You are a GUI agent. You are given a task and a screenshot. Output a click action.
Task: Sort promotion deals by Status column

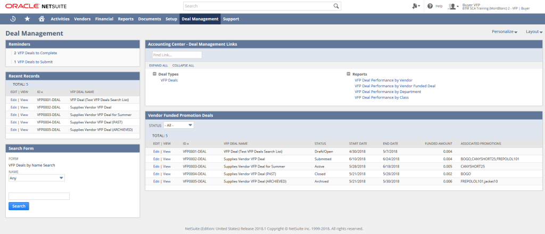[x=320, y=144]
